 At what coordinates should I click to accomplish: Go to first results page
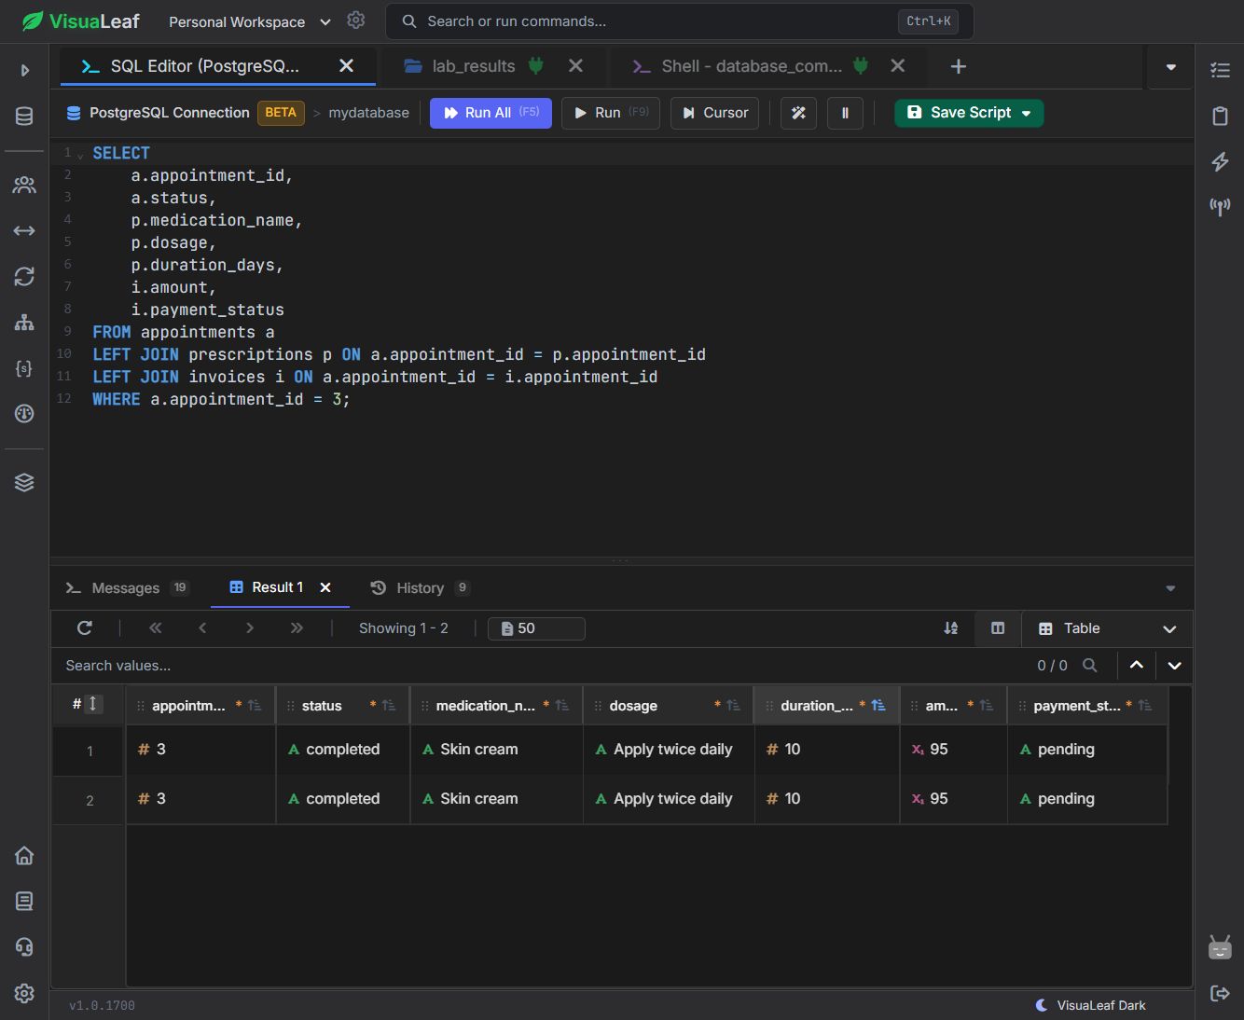tap(156, 628)
